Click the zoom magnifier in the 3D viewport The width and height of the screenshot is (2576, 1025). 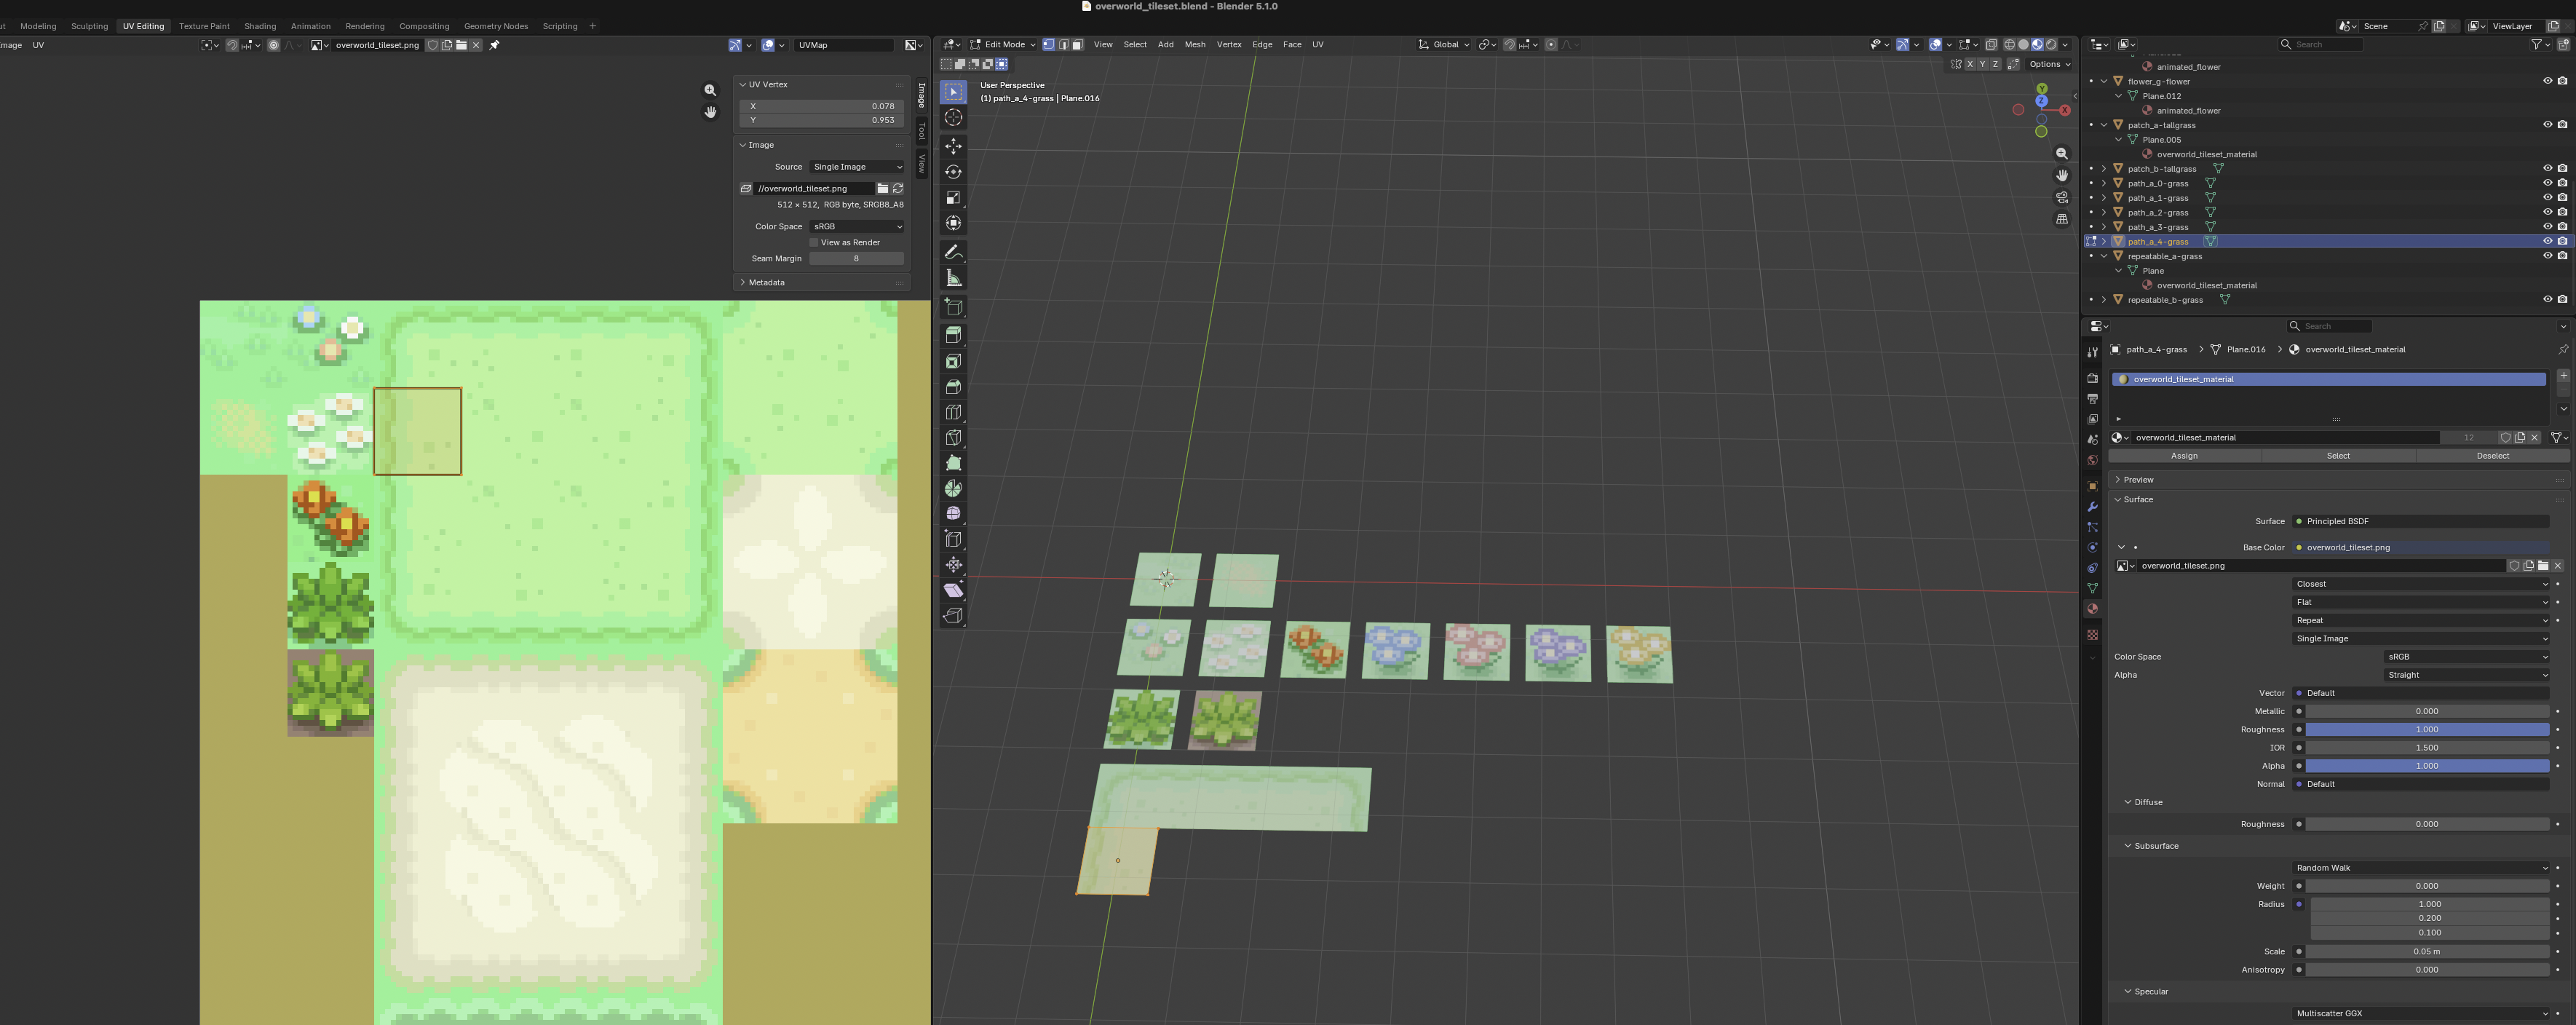point(2061,154)
